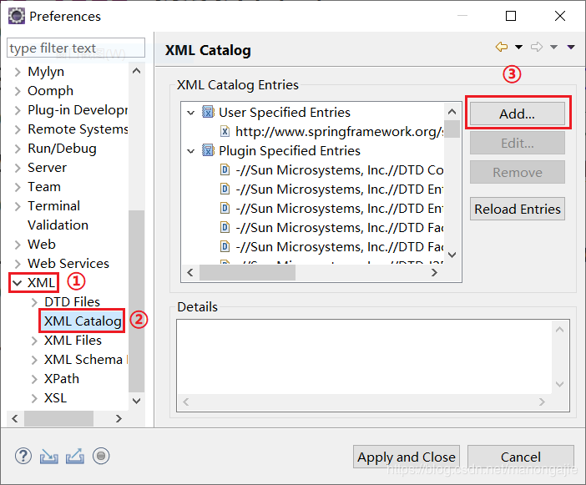Select the Terminal tree item
This screenshot has width=586, height=485.
pyautogui.click(x=53, y=206)
